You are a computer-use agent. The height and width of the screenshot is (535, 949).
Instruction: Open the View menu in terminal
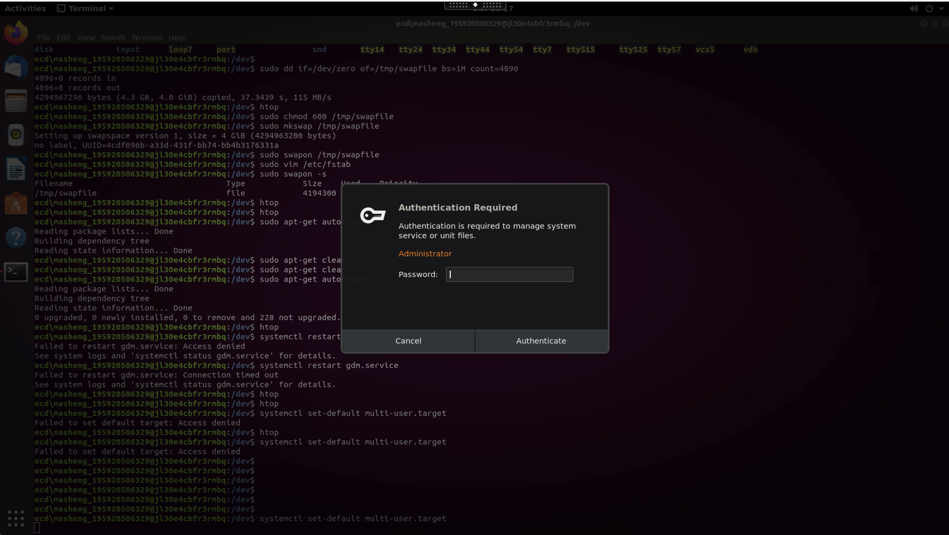86,37
